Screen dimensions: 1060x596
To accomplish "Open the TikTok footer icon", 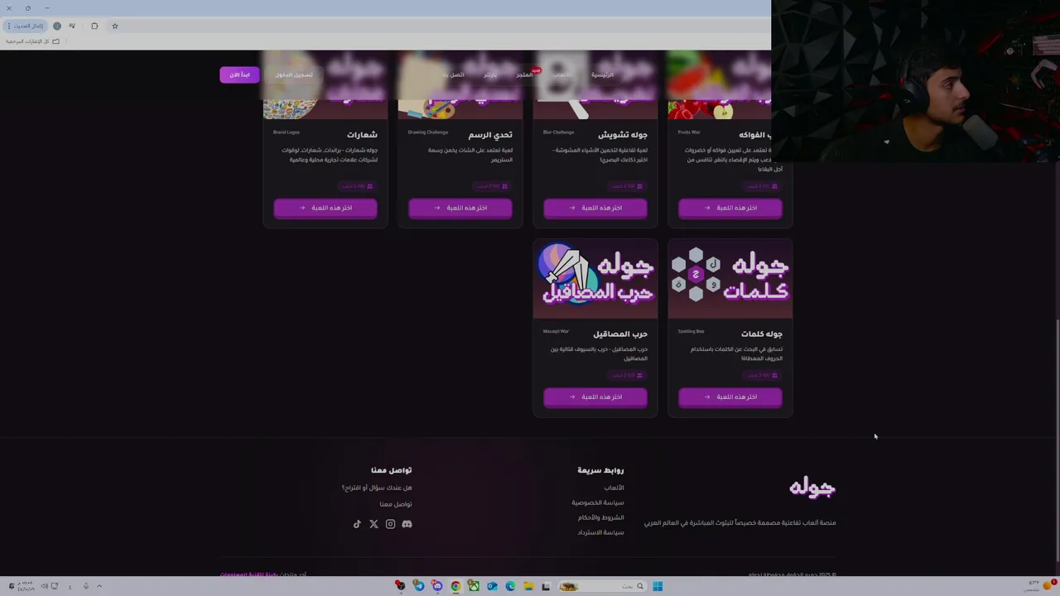I will click(357, 524).
